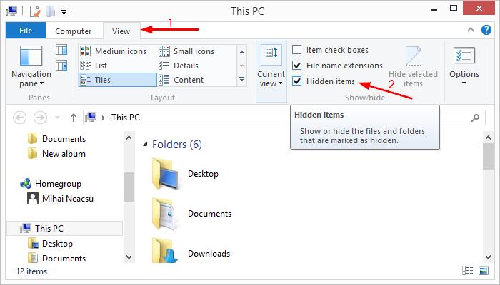Click navigation pane scroll up arrow
Image resolution: width=500 pixels, height=285 pixels.
(129, 138)
